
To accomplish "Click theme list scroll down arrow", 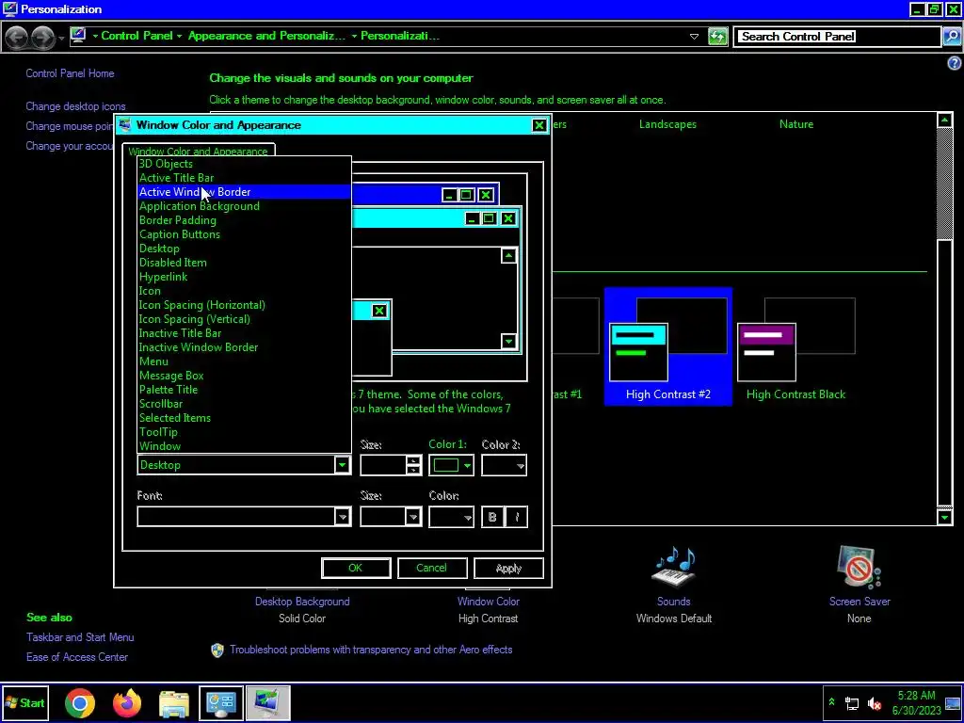I will (x=945, y=517).
